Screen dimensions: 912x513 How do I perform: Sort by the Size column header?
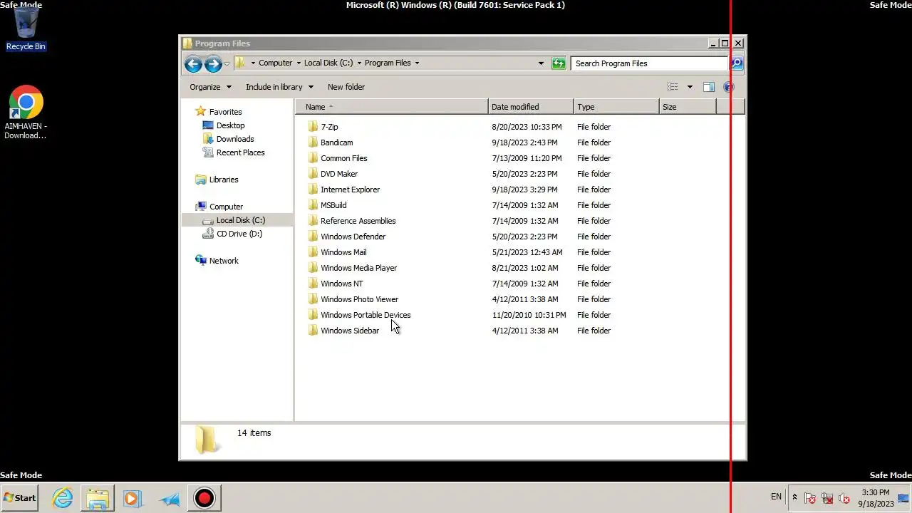point(688,107)
